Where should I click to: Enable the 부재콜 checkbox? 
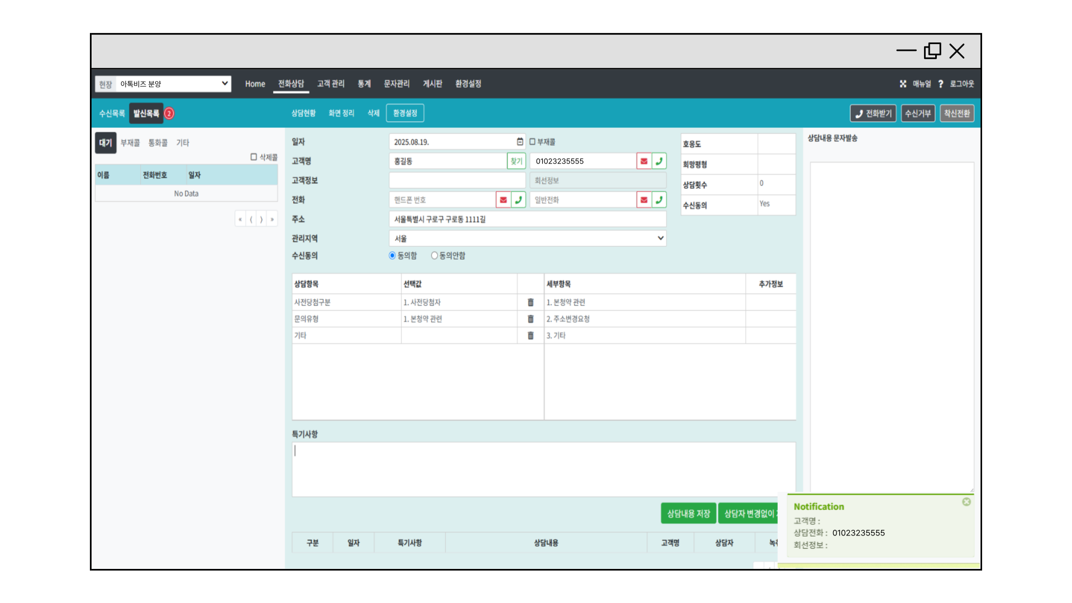tap(533, 142)
